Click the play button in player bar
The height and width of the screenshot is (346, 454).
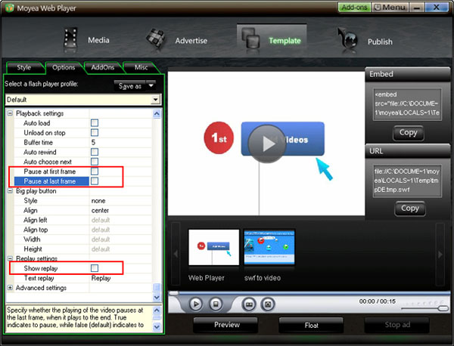[196, 304]
